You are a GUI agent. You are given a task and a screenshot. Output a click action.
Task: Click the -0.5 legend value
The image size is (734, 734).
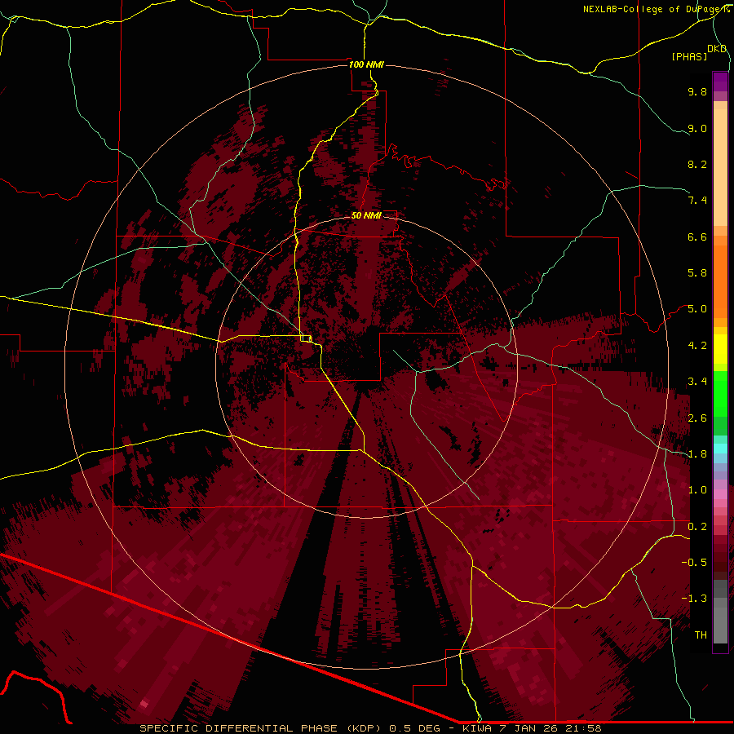694,563
